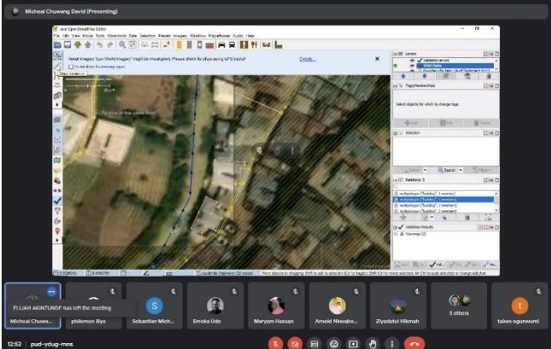Move layer down with the blue down arrow
The height and width of the screenshot is (349, 551).
pyautogui.click(x=424, y=76)
